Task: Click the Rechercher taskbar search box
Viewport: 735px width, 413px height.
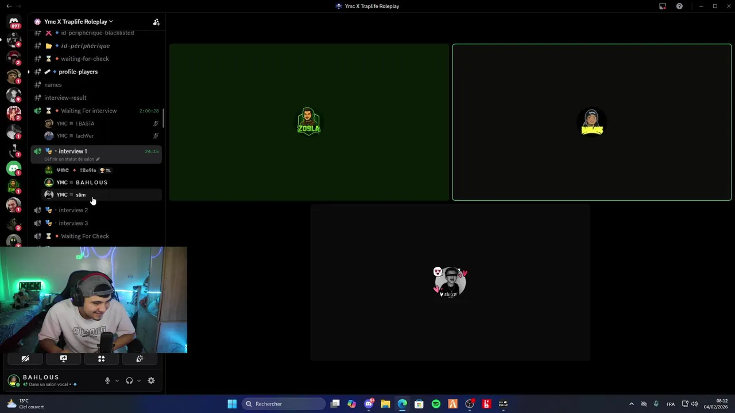Action: pos(284,404)
